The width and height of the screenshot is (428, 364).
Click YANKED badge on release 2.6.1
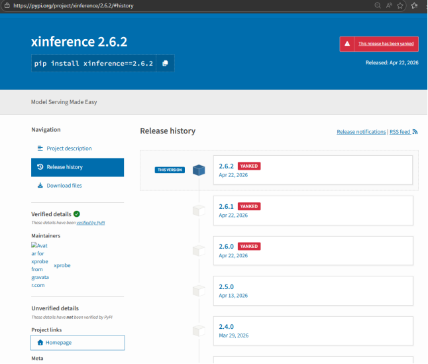249,206
